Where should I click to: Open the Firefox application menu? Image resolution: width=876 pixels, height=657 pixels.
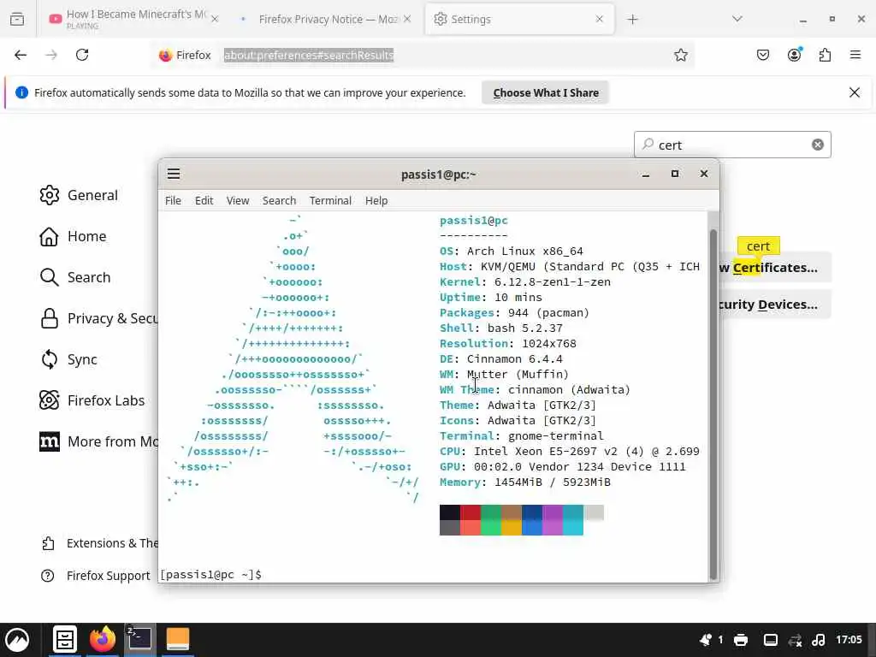pyautogui.click(x=855, y=55)
